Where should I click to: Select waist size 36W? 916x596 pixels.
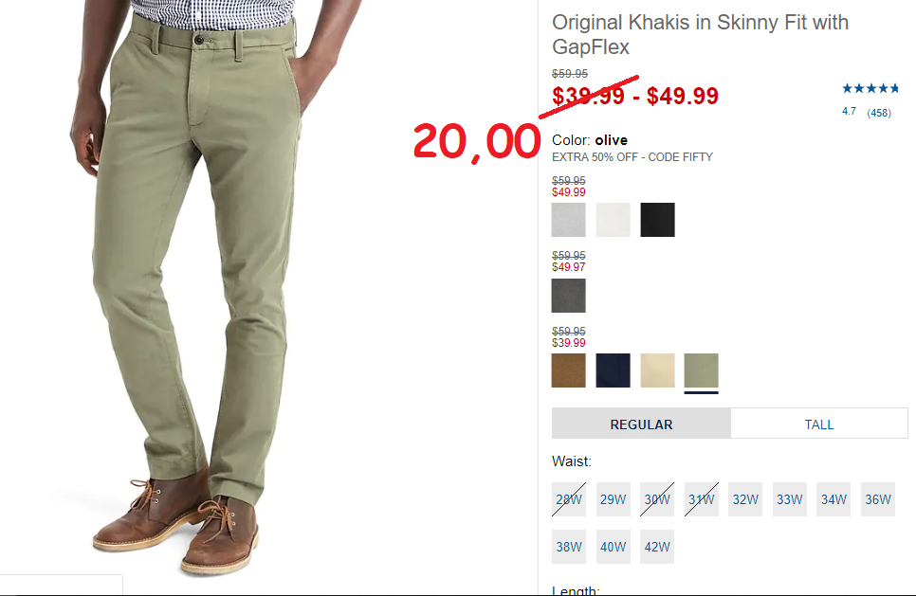[x=877, y=499]
